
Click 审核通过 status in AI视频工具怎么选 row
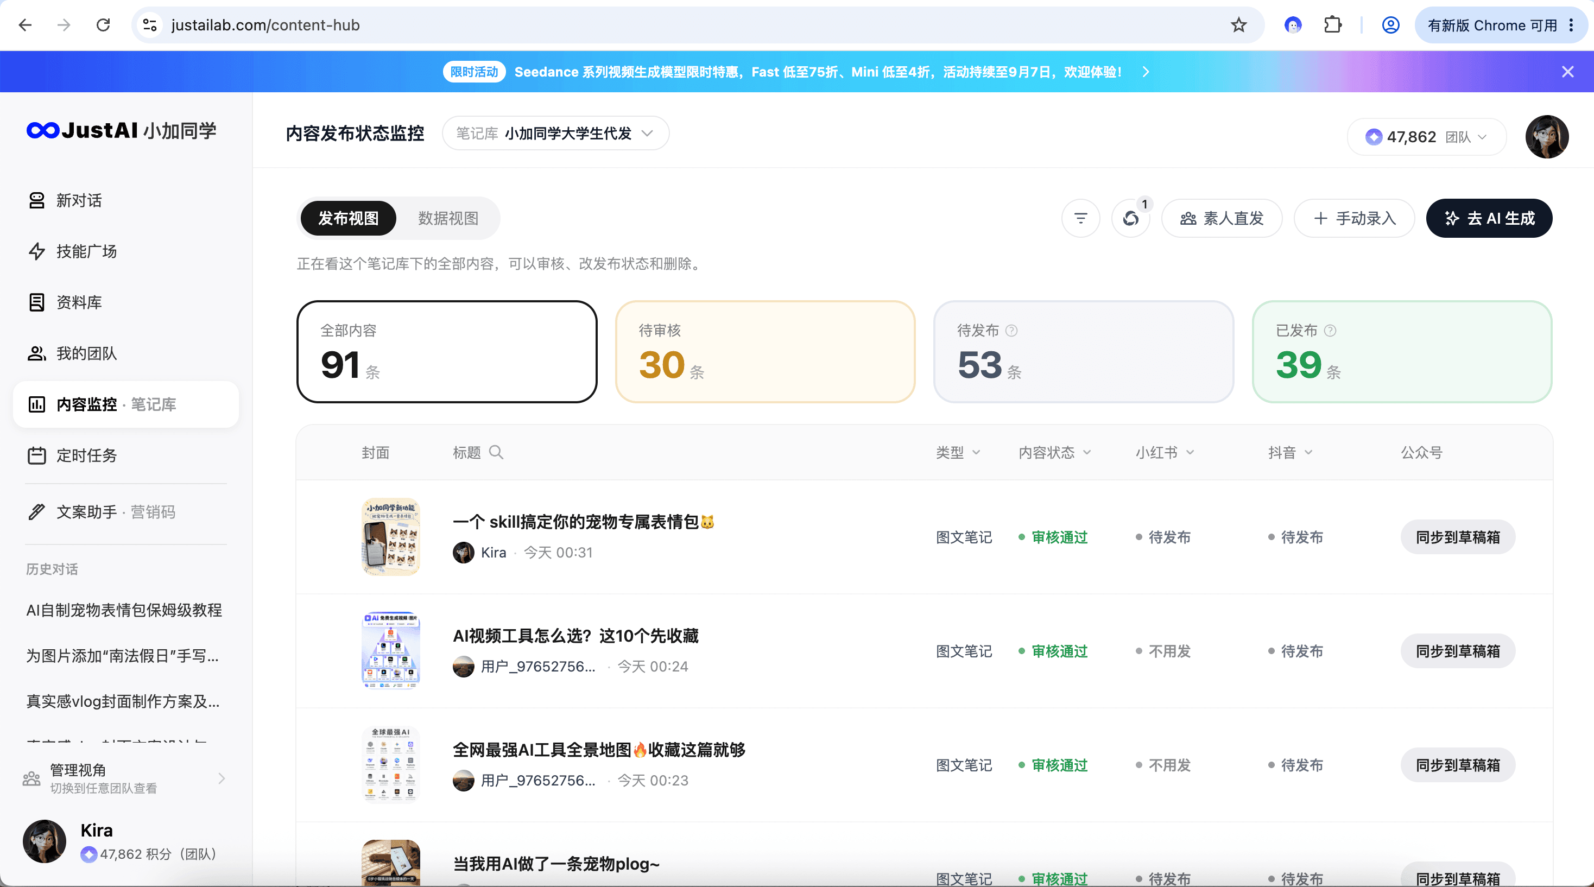[1053, 651]
